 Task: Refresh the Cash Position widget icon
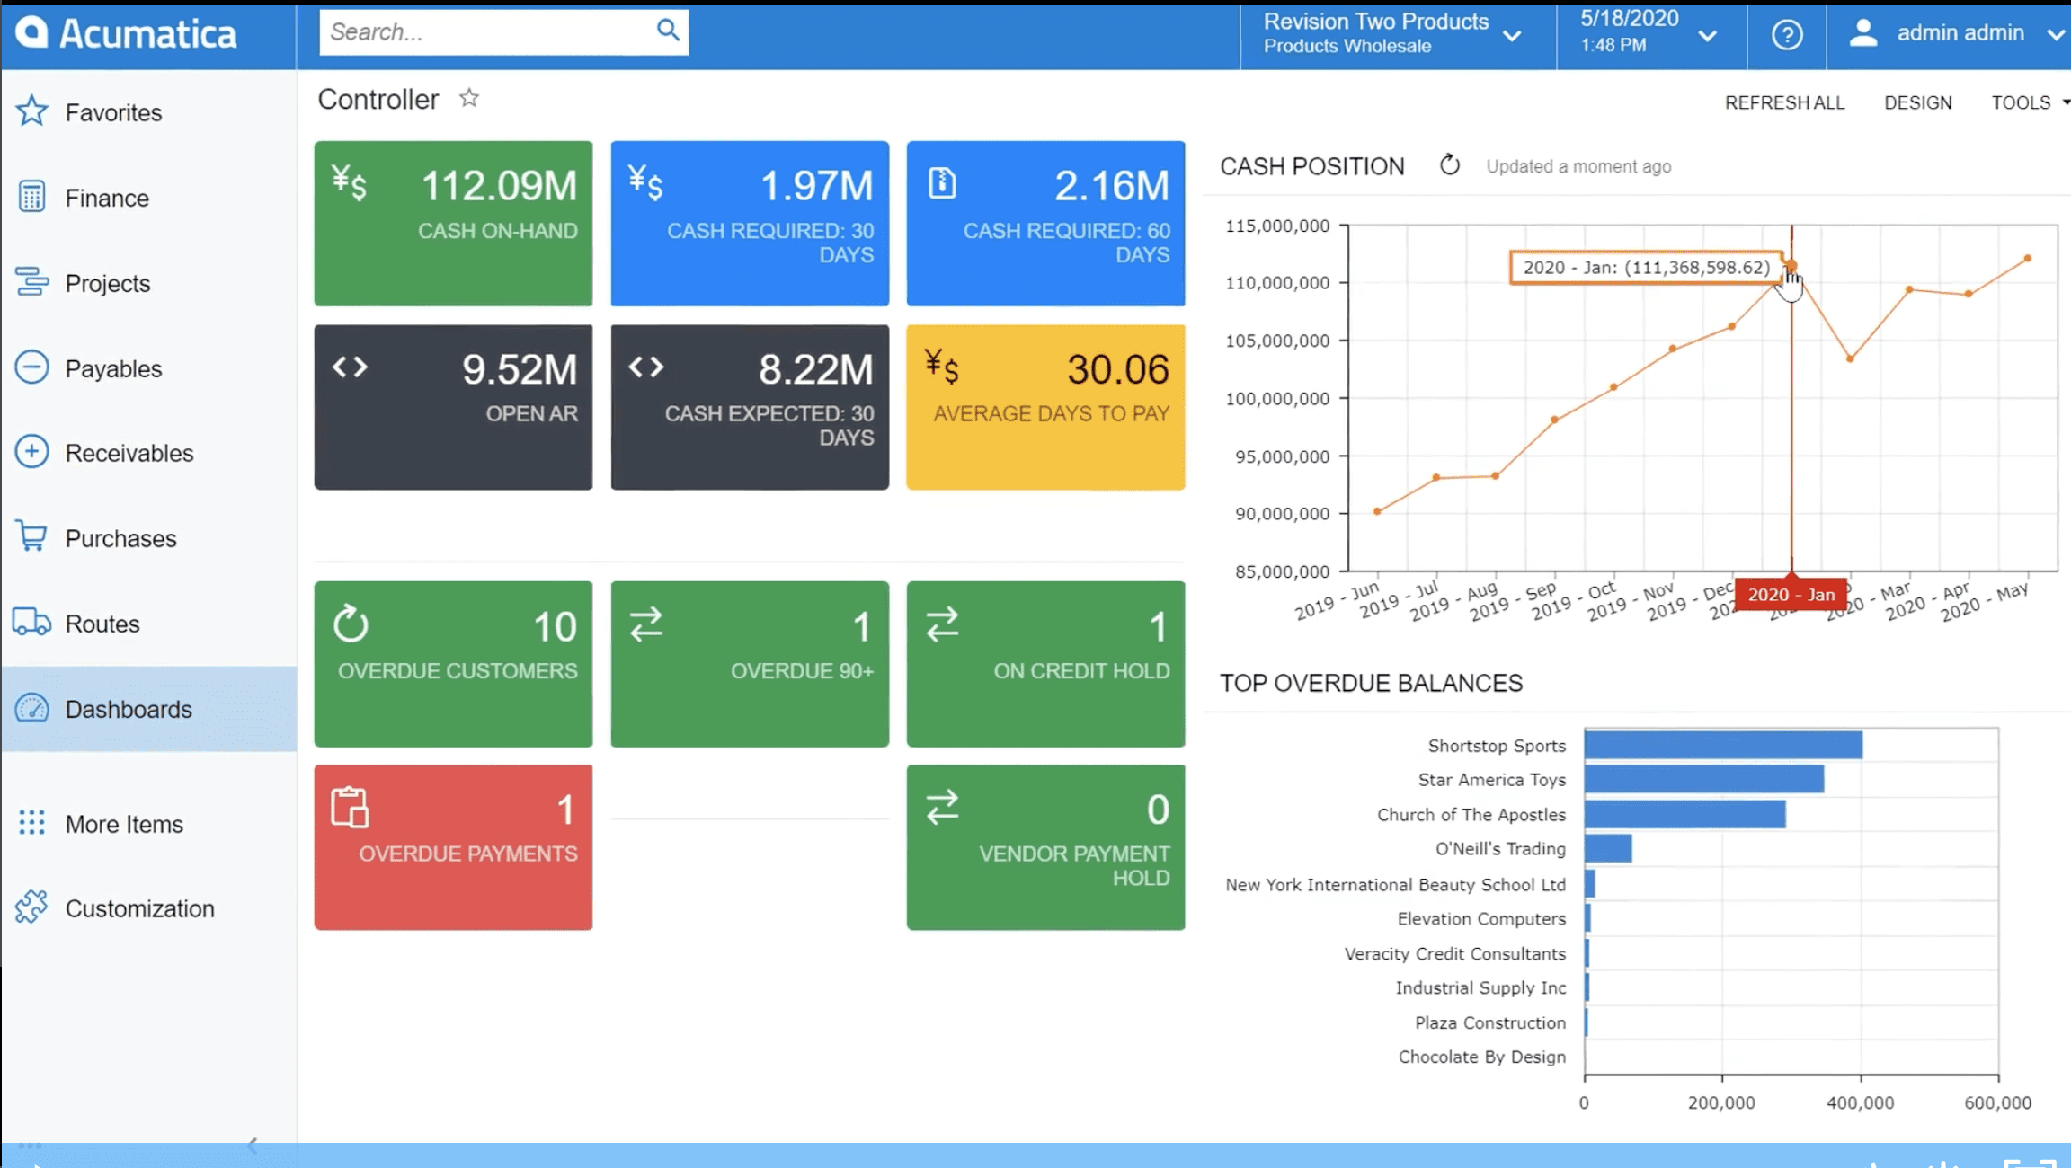pos(1449,165)
